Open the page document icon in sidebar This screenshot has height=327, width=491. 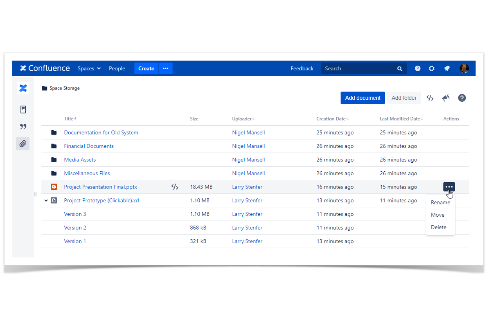23,109
